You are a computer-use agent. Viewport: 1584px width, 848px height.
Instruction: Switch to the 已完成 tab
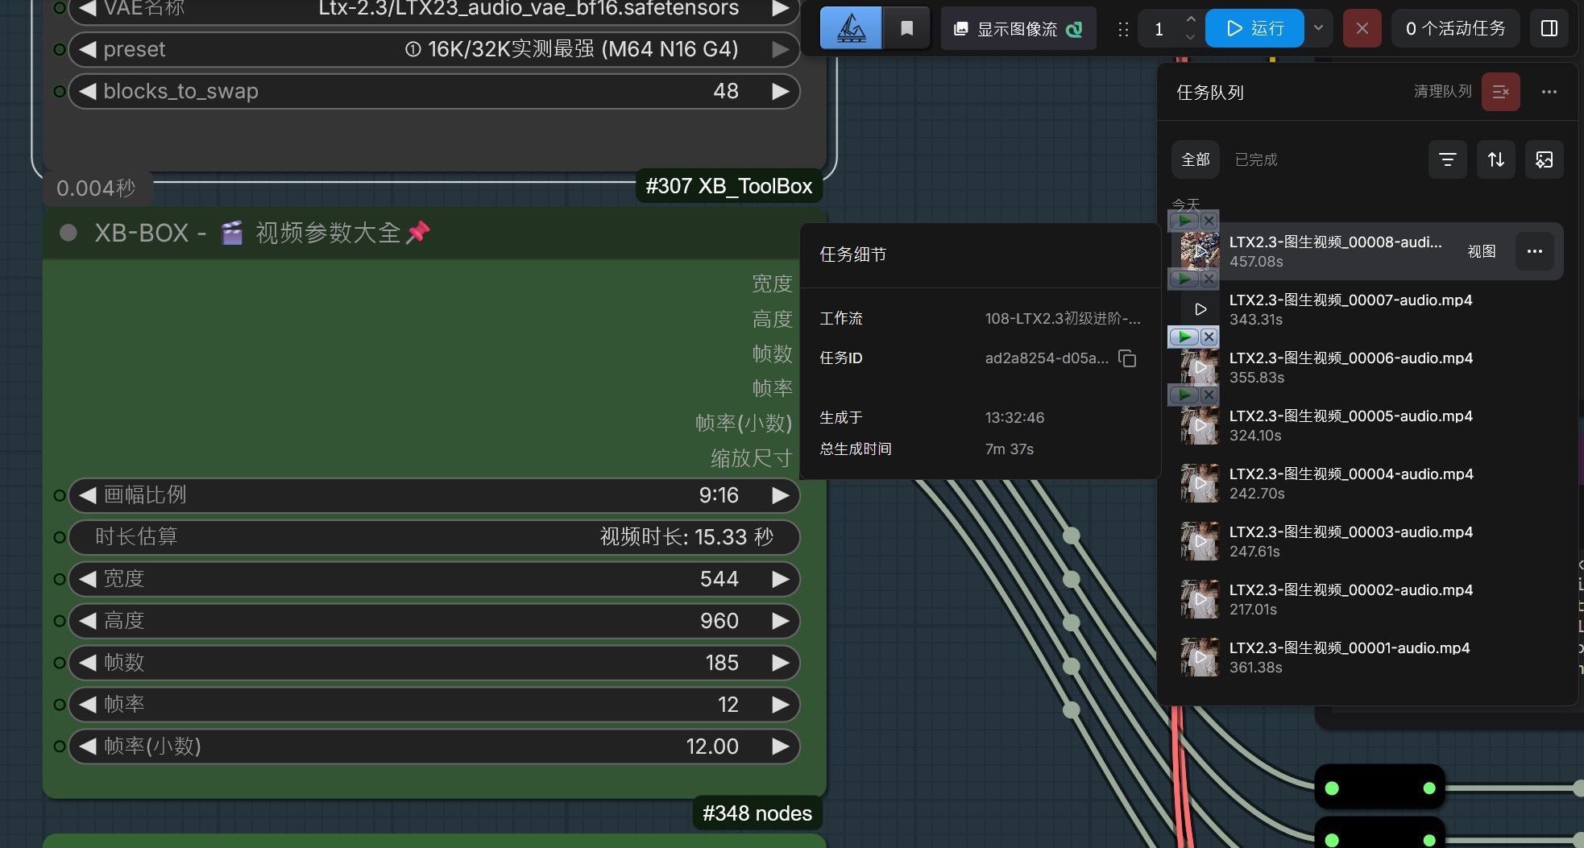(1256, 159)
